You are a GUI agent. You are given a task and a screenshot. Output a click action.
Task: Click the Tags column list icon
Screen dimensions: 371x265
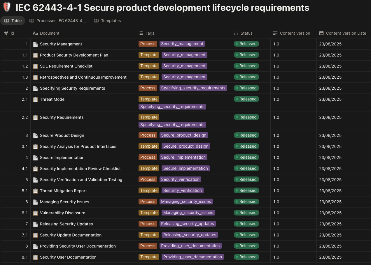pos(141,33)
